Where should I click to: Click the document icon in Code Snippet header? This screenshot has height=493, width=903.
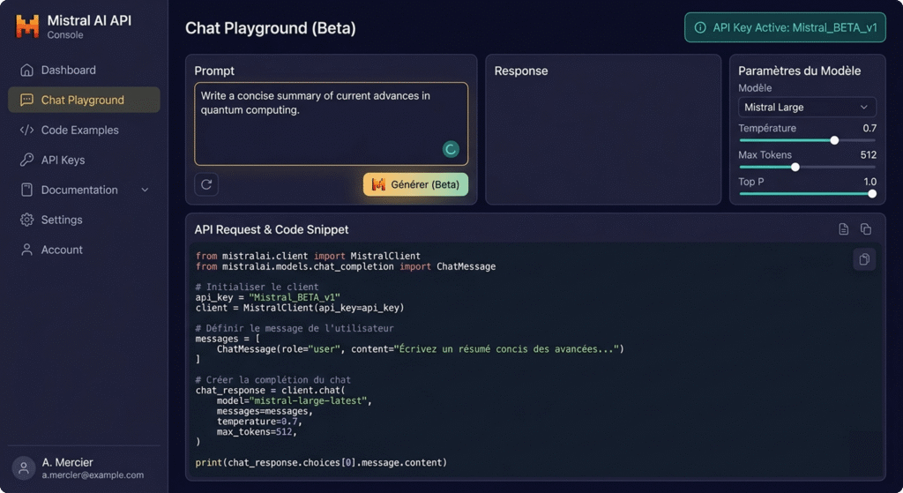[x=843, y=229]
